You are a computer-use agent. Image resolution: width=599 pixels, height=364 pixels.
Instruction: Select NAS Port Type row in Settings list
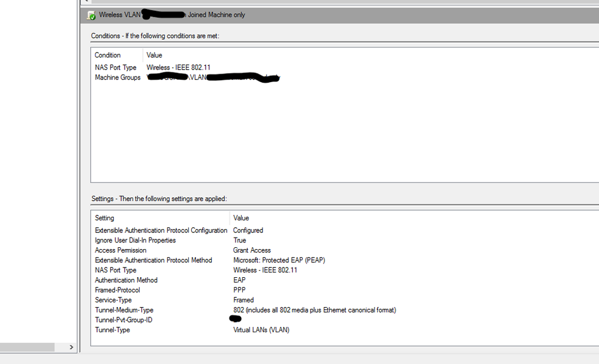(116, 270)
